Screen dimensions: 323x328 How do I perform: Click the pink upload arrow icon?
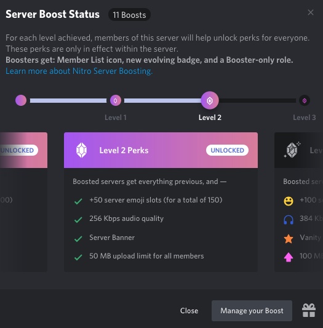[289, 257]
